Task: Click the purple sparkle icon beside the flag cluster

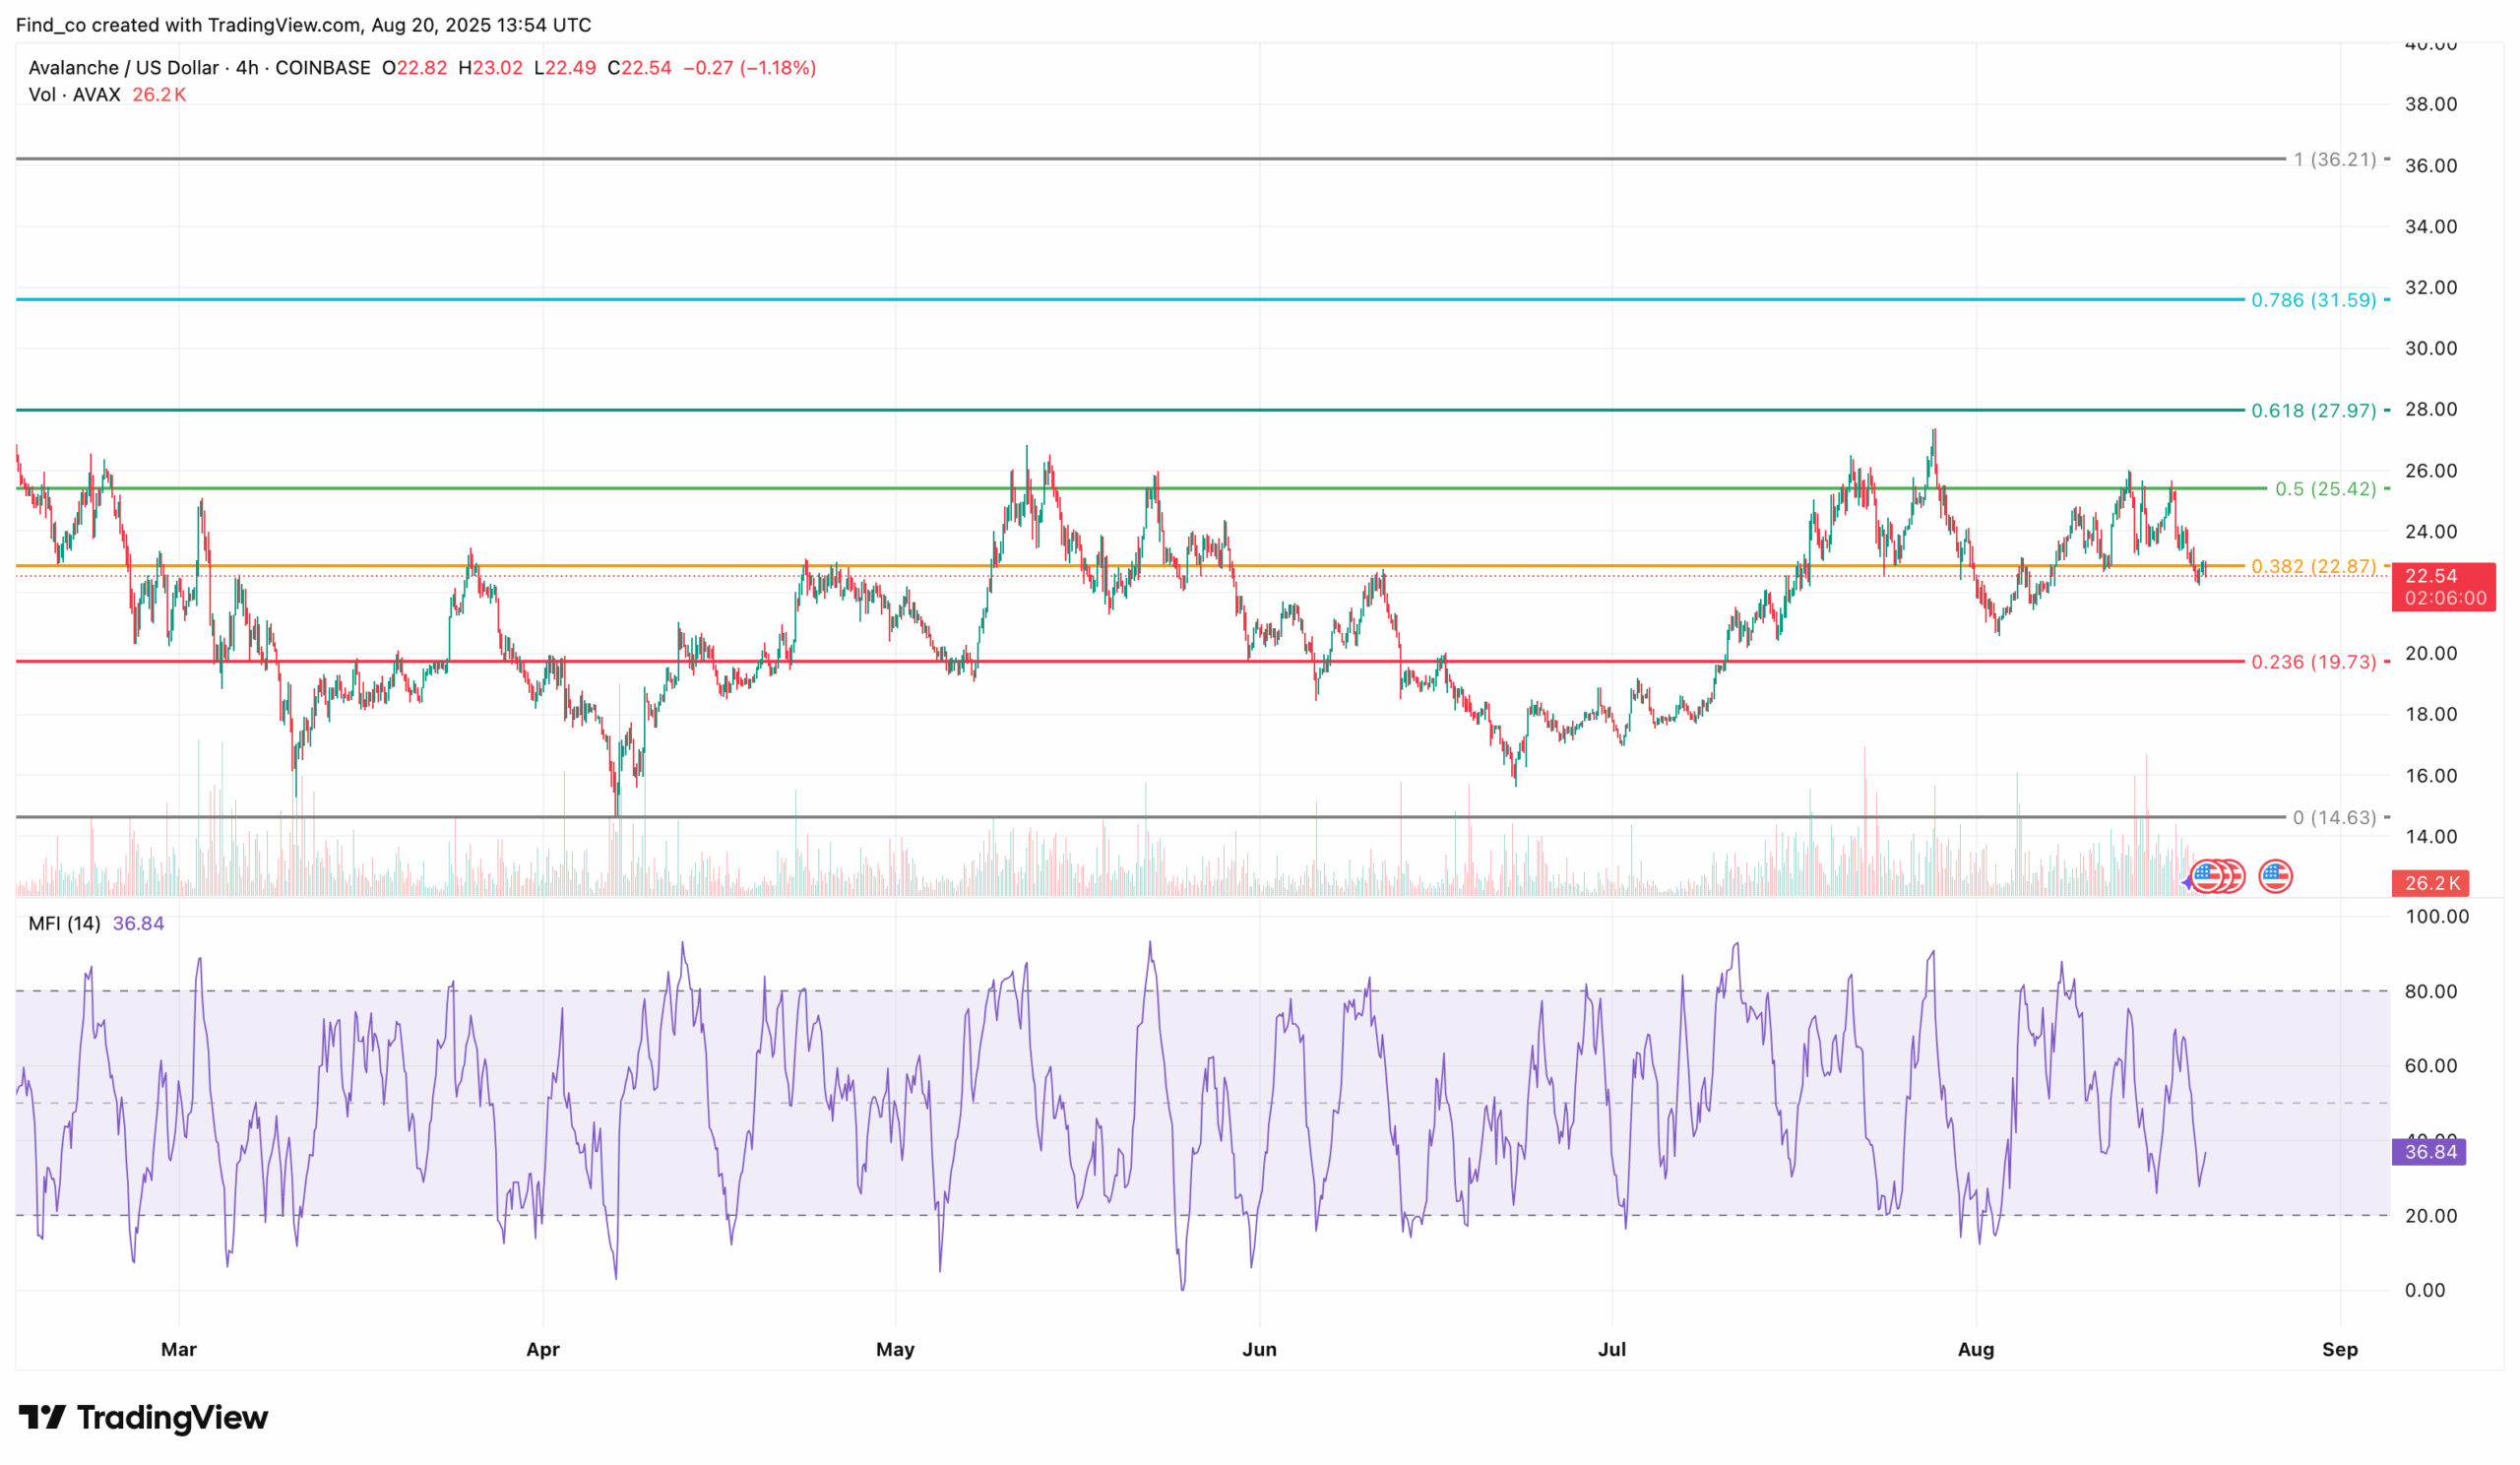Action: pyautogui.click(x=2188, y=882)
